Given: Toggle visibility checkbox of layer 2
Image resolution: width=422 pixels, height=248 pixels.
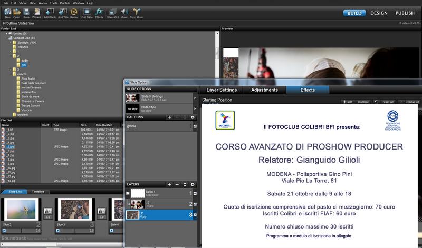Looking at the screenshot, I should (195, 204).
